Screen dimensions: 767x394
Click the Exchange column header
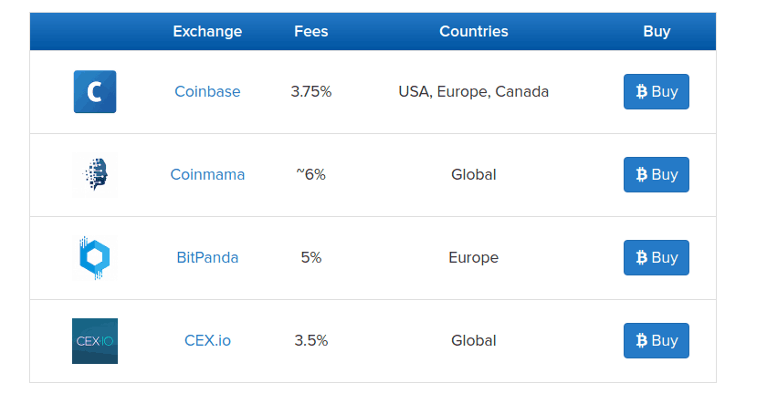pos(207,31)
